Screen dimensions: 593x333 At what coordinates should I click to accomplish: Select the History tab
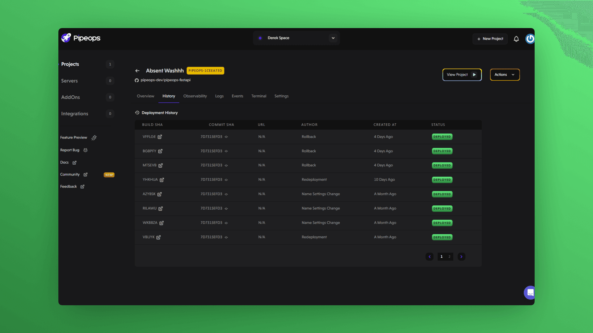[x=169, y=96]
